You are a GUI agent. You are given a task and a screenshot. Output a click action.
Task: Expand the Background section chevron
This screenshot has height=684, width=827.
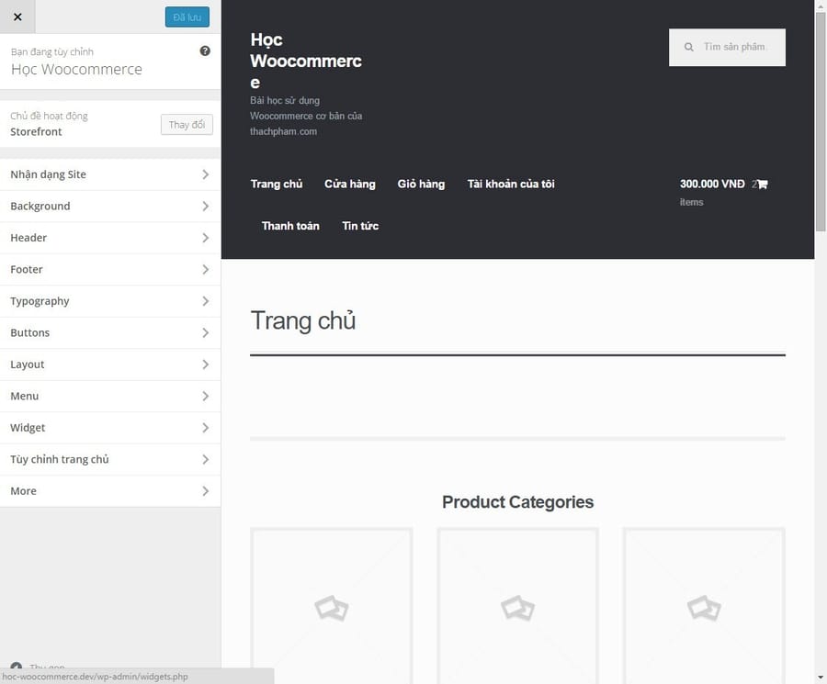tap(206, 206)
